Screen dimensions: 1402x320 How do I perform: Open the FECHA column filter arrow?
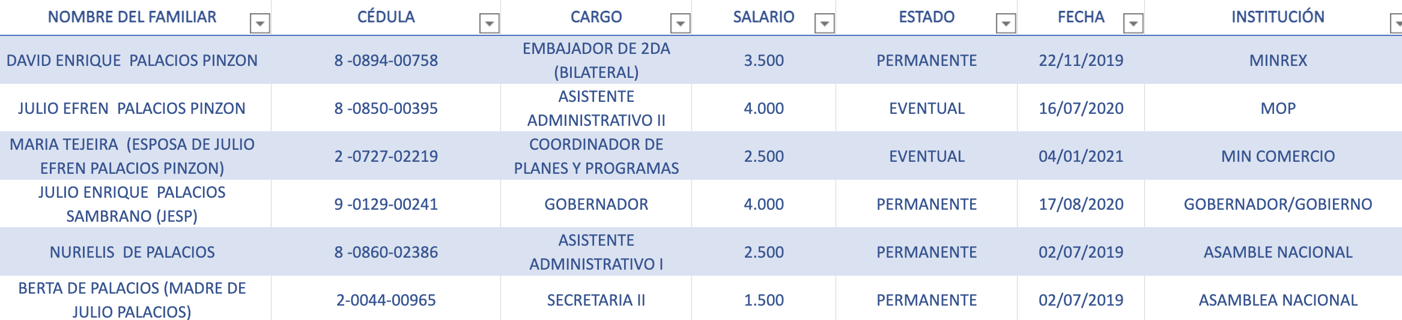coord(1133,23)
